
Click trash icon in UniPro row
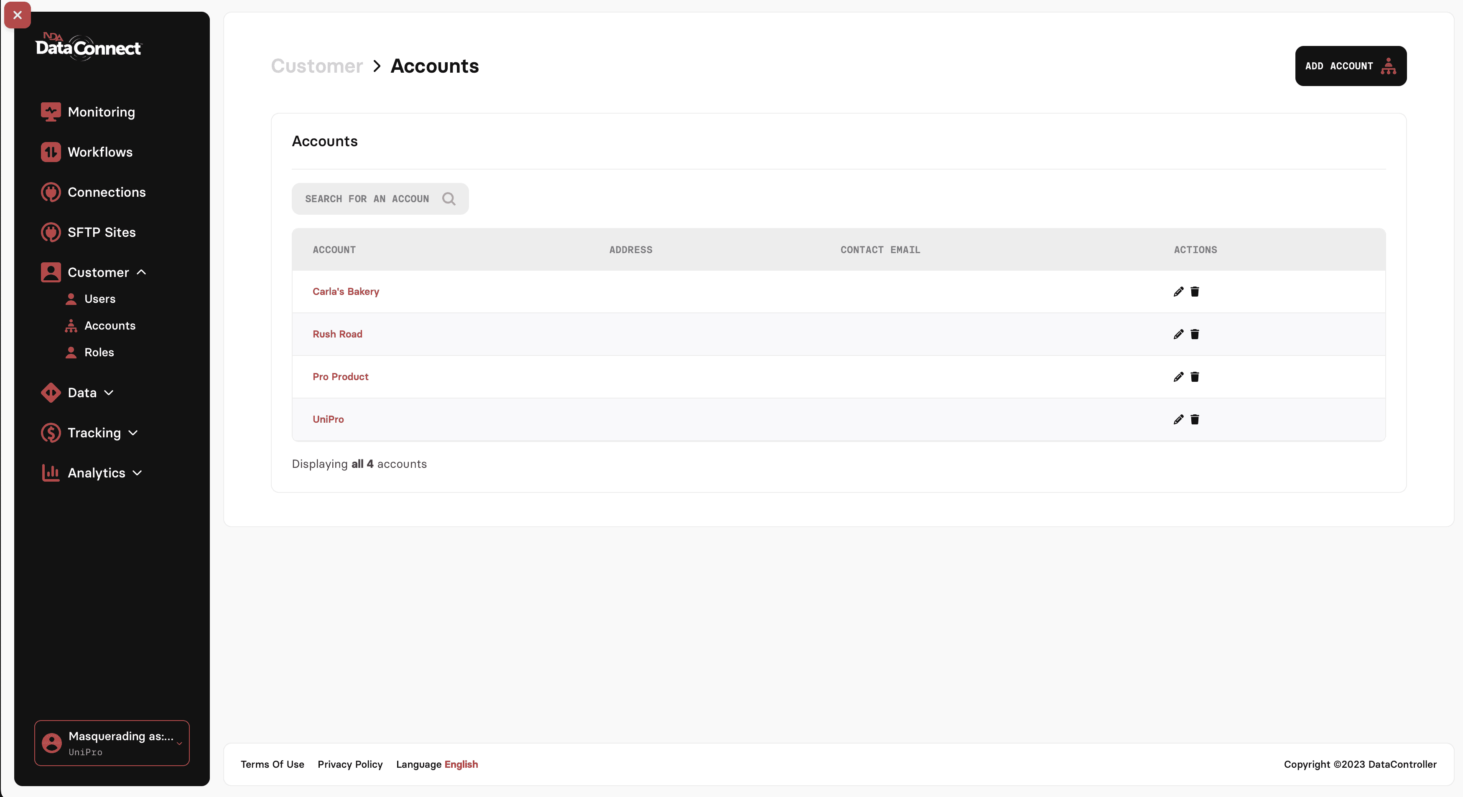coord(1194,419)
